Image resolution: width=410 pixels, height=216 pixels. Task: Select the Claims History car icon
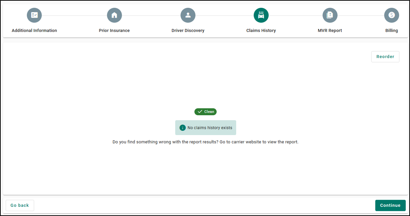pyautogui.click(x=261, y=15)
